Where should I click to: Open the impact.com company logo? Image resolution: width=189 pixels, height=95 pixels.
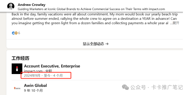pyautogui.click(x=17, y=69)
